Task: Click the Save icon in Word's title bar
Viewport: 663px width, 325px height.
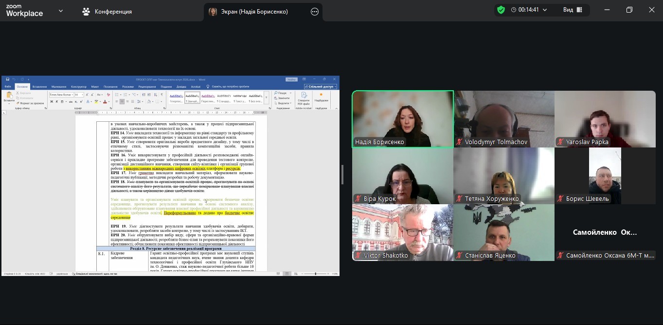Action: [x=8, y=79]
